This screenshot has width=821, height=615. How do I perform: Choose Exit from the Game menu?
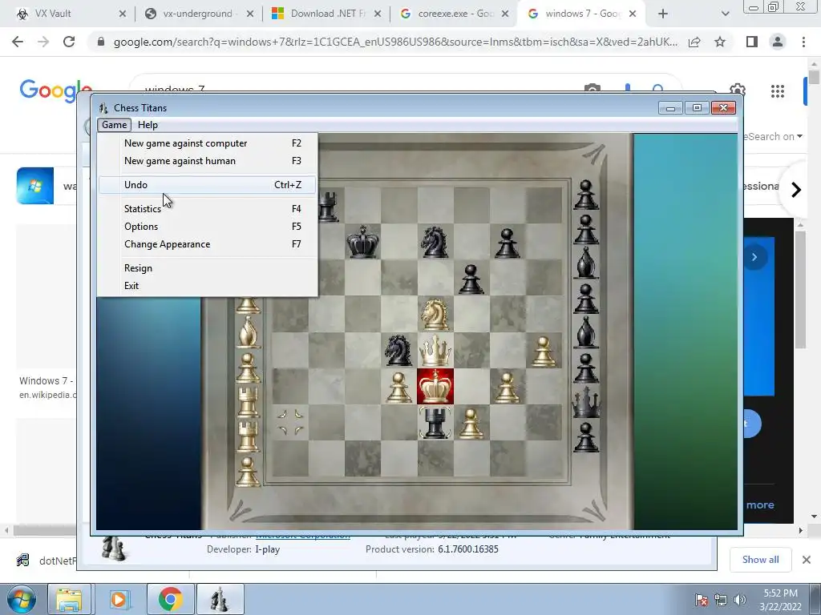click(x=208, y=286)
